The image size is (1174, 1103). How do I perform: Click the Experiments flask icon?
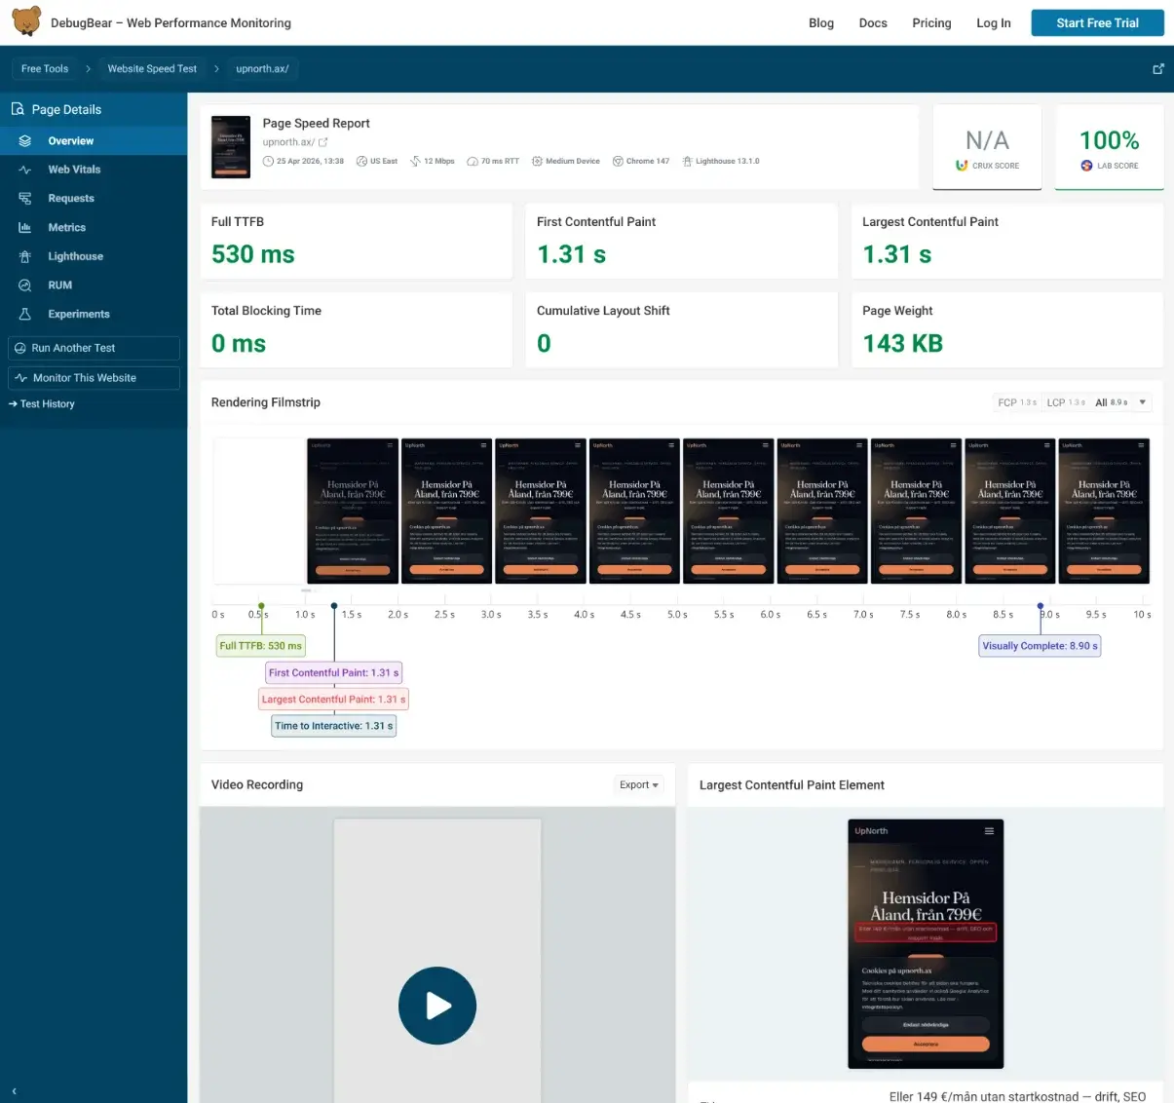(25, 314)
